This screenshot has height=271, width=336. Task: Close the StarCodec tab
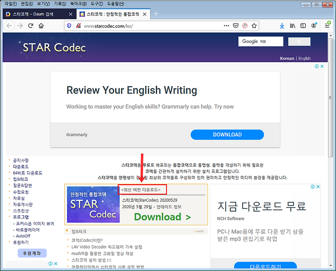click(x=145, y=14)
